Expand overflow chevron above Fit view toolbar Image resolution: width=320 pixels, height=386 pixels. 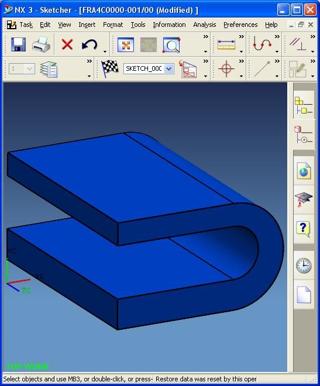pyautogui.click(x=205, y=36)
